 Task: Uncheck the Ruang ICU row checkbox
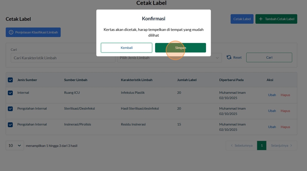[10, 93]
